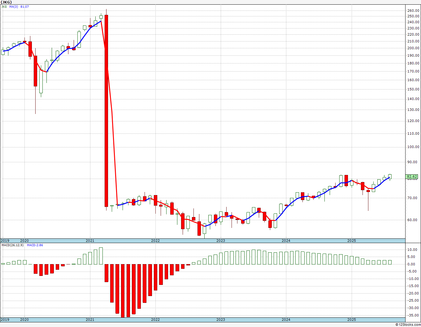Click the 170.00 price axis label
Screen dimensions: 421x327
pyautogui.click(x=413, y=71)
